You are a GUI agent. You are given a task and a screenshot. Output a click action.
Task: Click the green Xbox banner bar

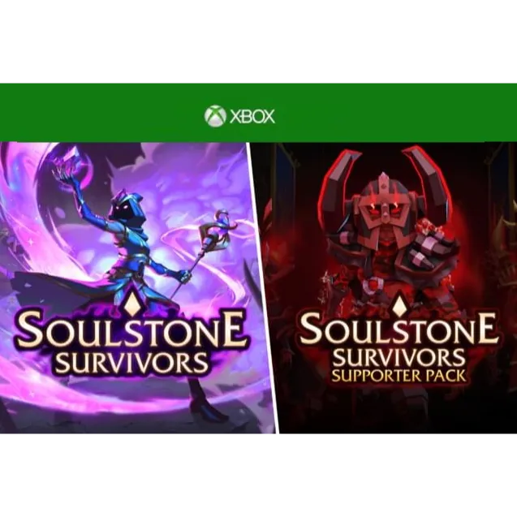click(x=258, y=113)
